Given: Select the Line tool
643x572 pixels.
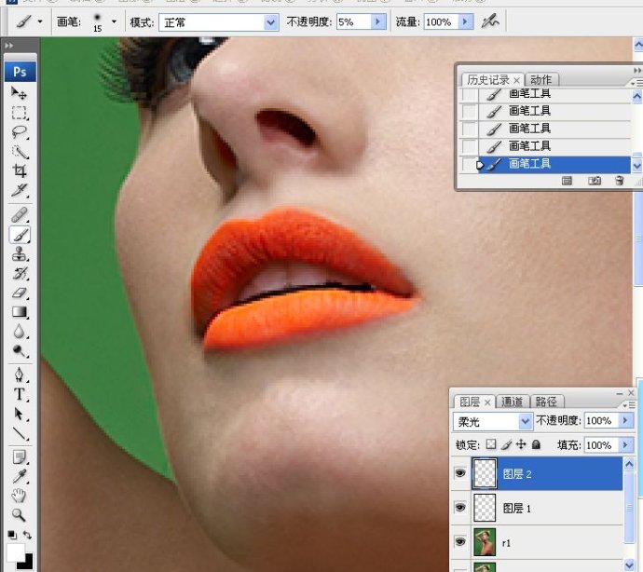Looking at the screenshot, I should pyautogui.click(x=19, y=433).
